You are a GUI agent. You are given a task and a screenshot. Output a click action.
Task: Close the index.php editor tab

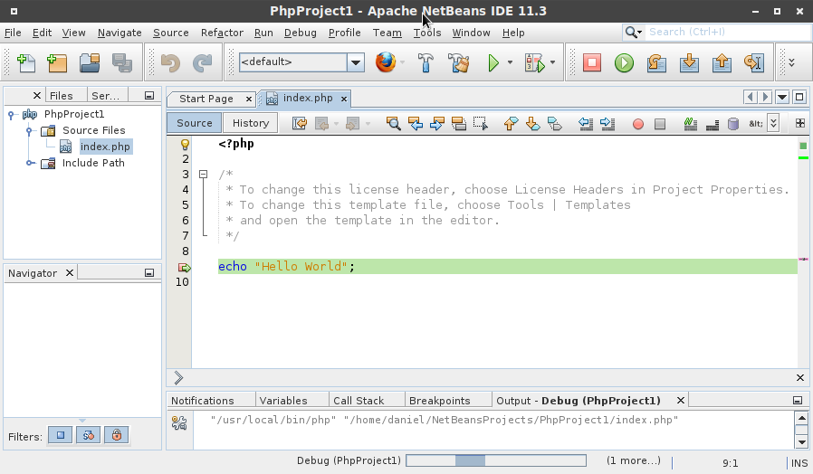[x=344, y=99]
